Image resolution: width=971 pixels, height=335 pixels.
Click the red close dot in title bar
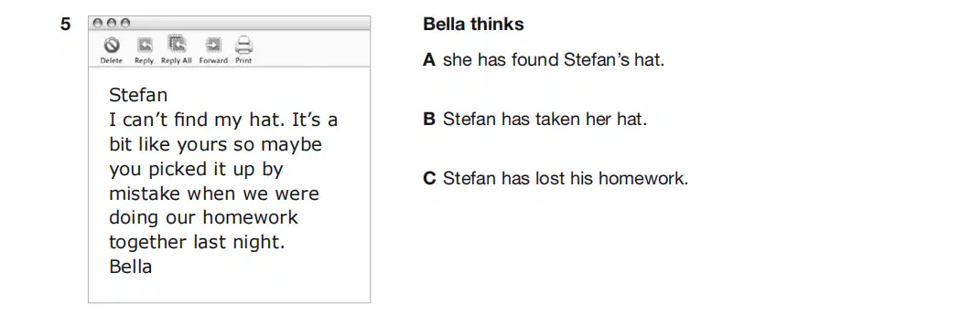[98, 24]
